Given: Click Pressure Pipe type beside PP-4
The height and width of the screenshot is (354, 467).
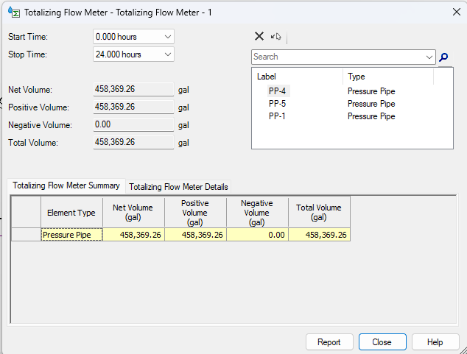Looking at the screenshot, I should coord(371,91).
